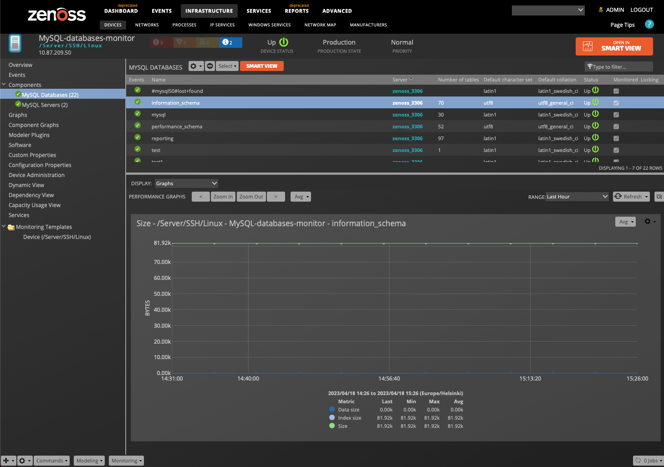Toggle Monitored checkbox for reporting row
Screen dimensions: 664x467
tap(616, 138)
